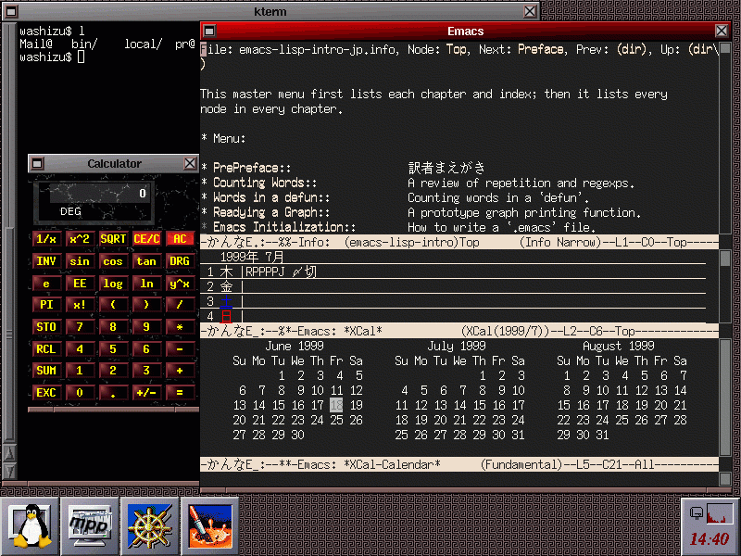Open the Readying a Graph node
The image size is (741, 556).
click(x=271, y=212)
